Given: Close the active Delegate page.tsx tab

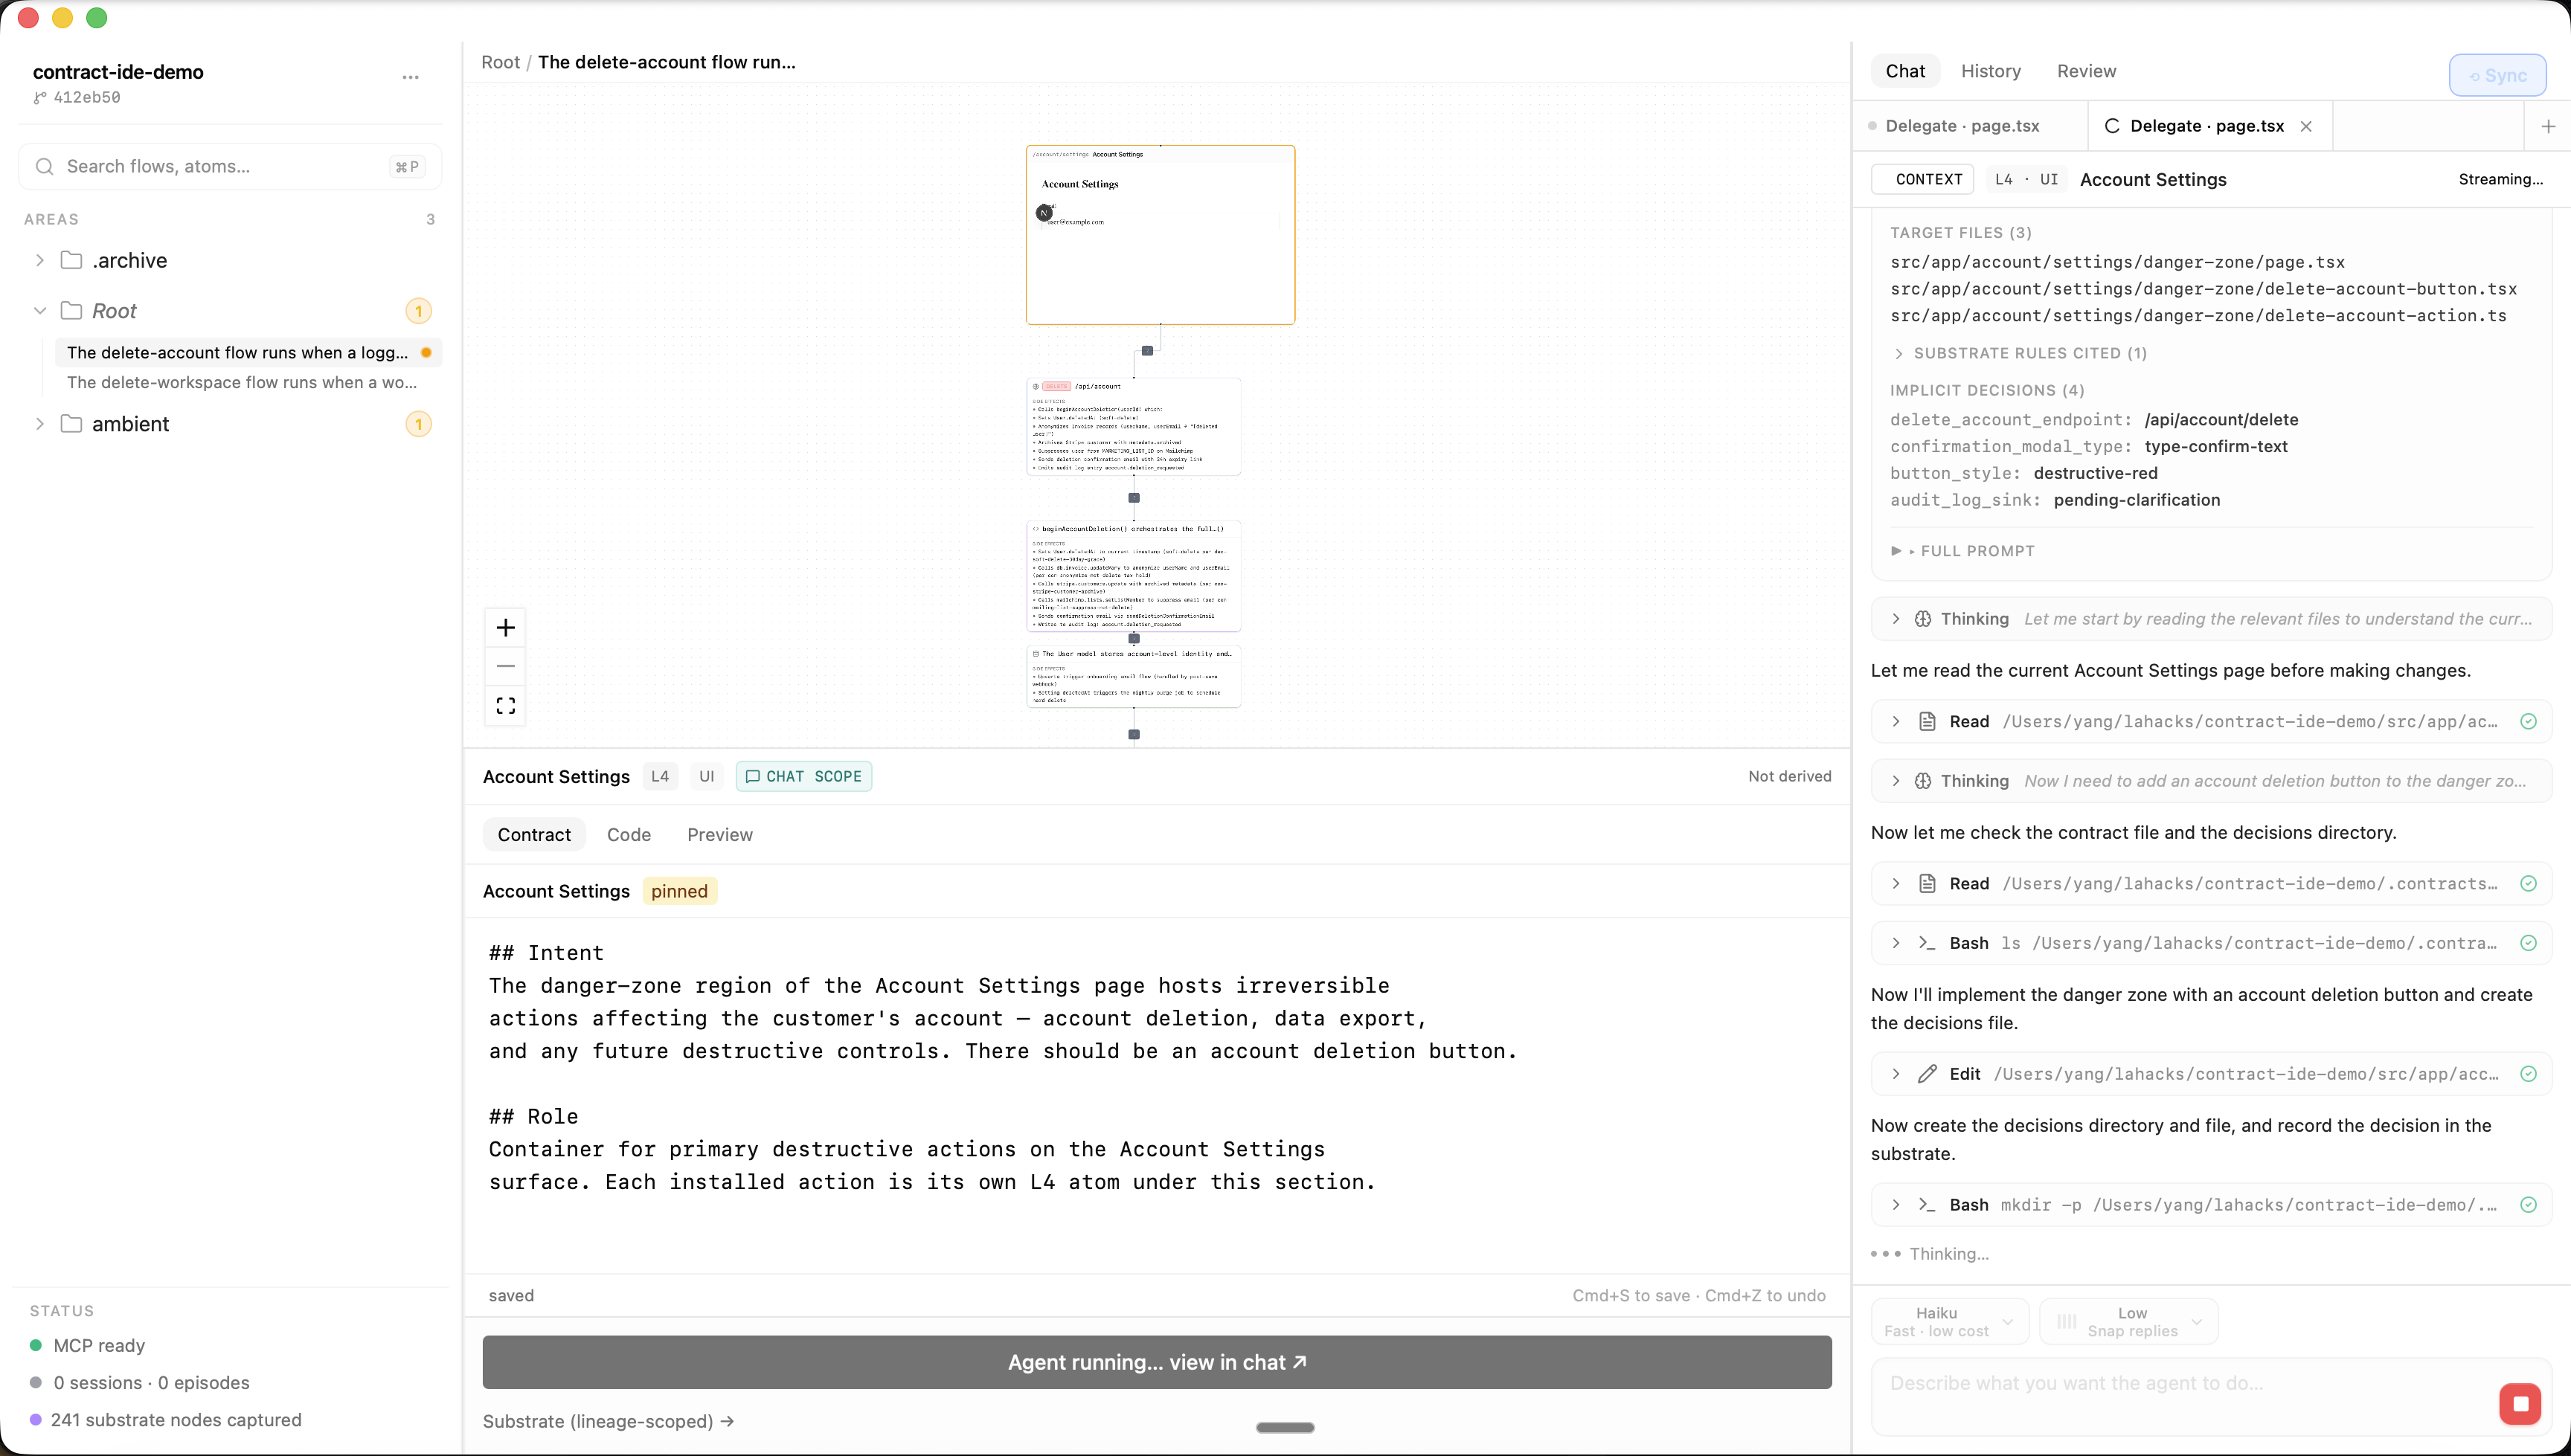Looking at the screenshot, I should [2306, 126].
